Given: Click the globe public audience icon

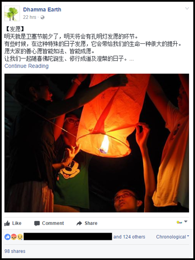Looking at the screenshot, I should [x=42, y=17].
